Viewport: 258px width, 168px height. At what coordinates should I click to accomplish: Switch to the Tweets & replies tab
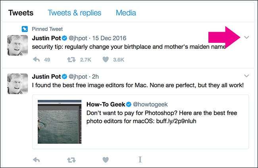click(74, 13)
